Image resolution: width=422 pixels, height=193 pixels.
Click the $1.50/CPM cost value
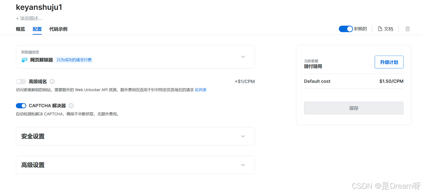pyautogui.click(x=391, y=81)
